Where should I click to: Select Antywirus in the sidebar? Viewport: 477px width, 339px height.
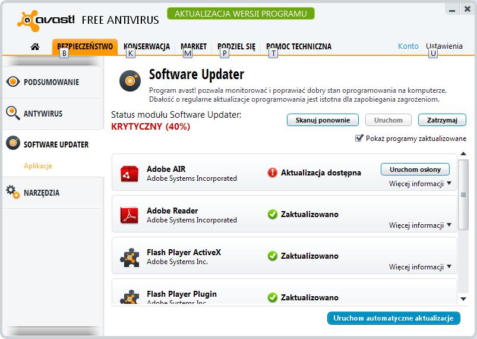pos(53,114)
